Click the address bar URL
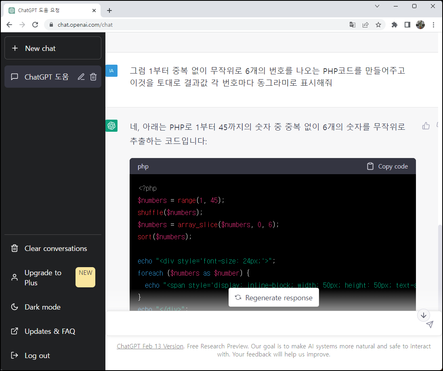 [x=85, y=25]
